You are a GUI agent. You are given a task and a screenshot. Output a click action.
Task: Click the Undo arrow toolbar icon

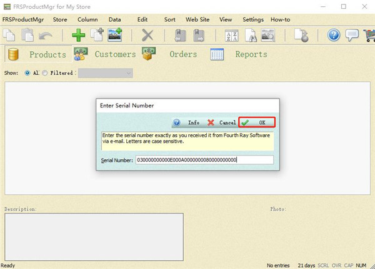coord(45,36)
